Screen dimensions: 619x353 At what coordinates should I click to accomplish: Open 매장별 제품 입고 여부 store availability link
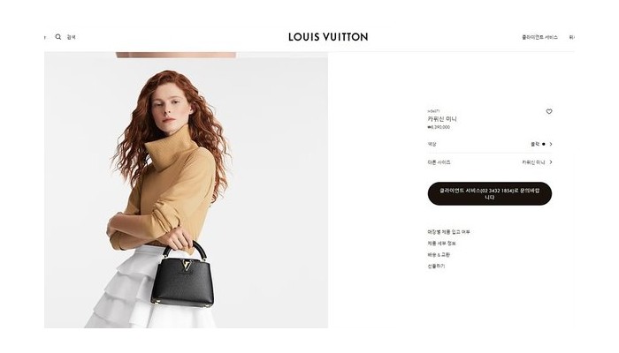(448, 232)
